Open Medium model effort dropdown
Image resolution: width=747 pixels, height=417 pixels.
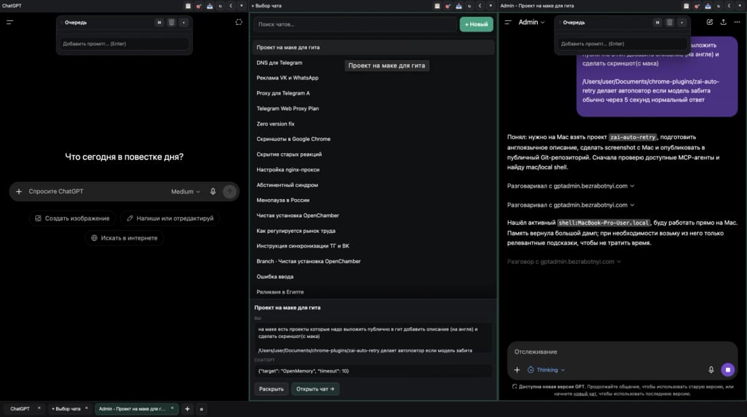pyautogui.click(x=186, y=192)
